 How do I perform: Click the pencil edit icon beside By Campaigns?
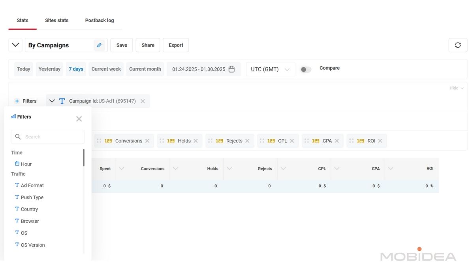click(x=99, y=45)
